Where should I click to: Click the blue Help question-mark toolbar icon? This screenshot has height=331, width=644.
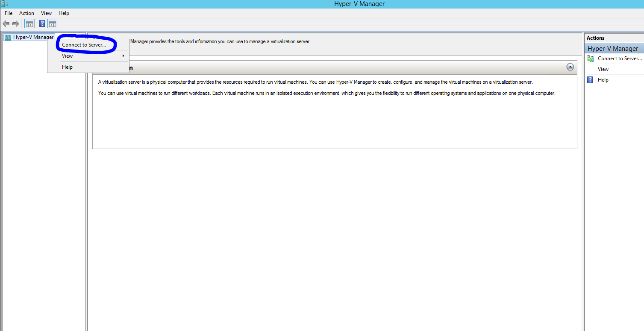(x=42, y=23)
